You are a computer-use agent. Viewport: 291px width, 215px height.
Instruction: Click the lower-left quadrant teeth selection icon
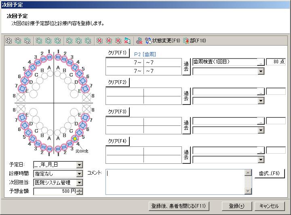pos(69,41)
